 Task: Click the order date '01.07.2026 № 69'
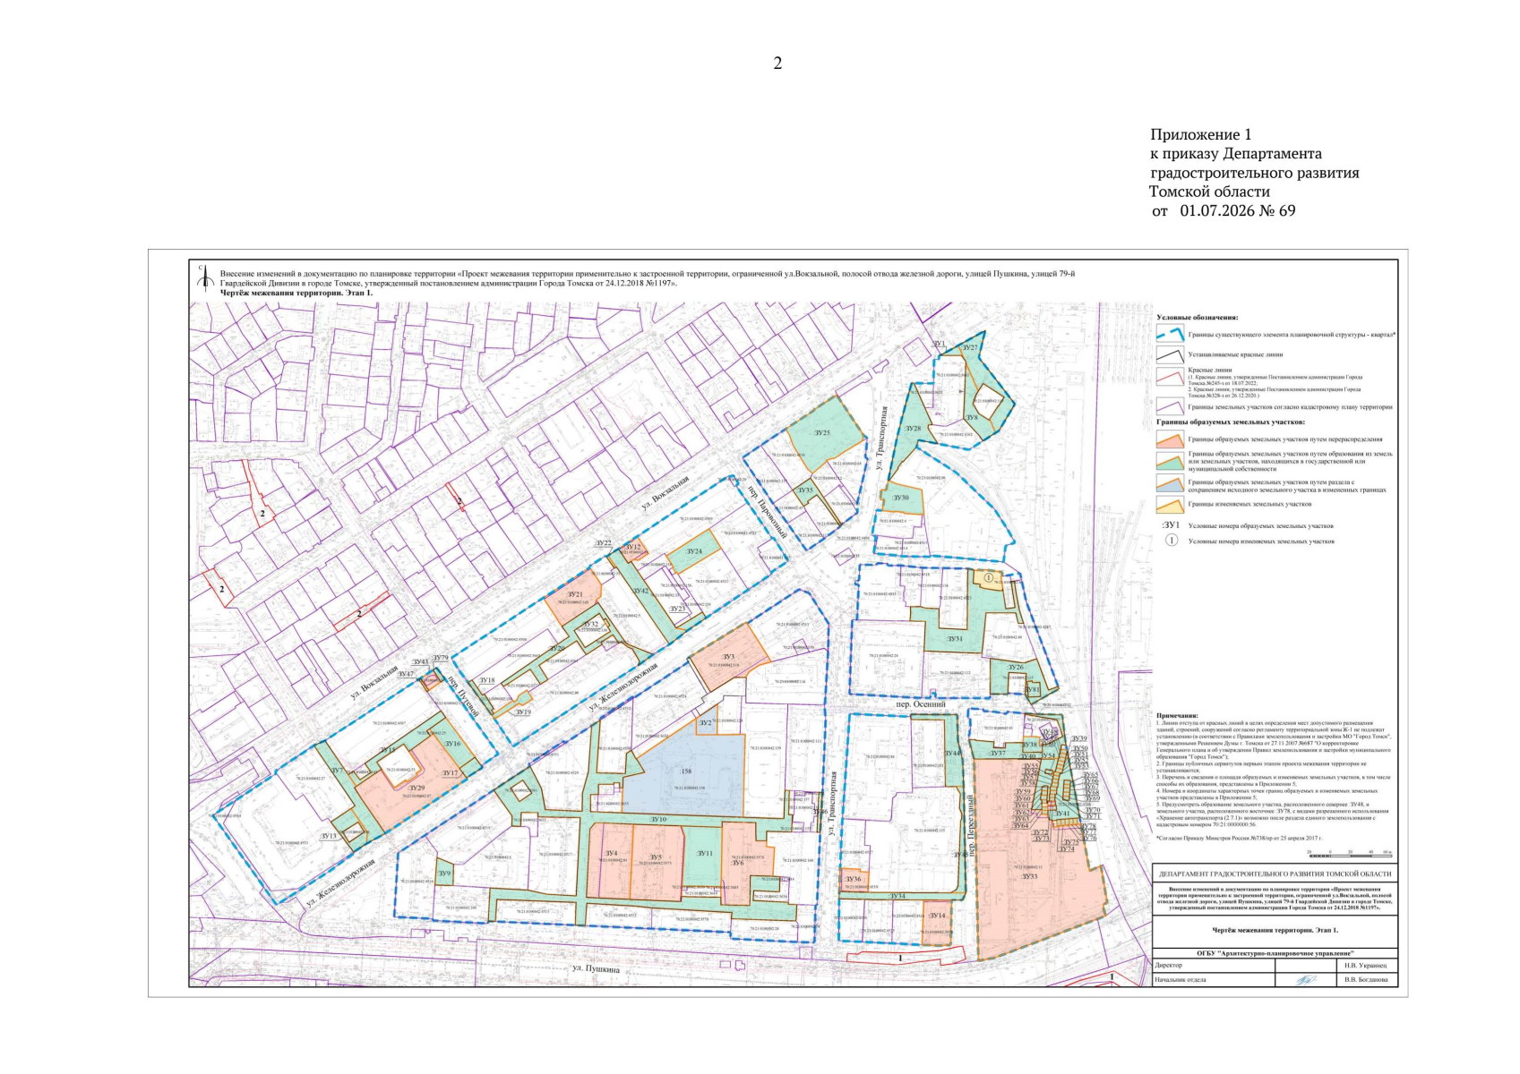(x=1238, y=211)
